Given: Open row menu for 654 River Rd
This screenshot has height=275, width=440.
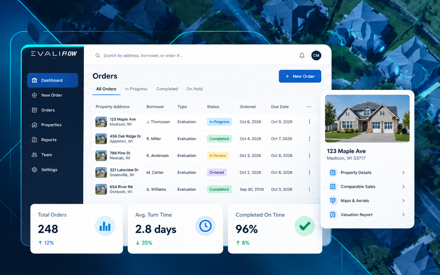Looking at the screenshot, I should pyautogui.click(x=309, y=189).
